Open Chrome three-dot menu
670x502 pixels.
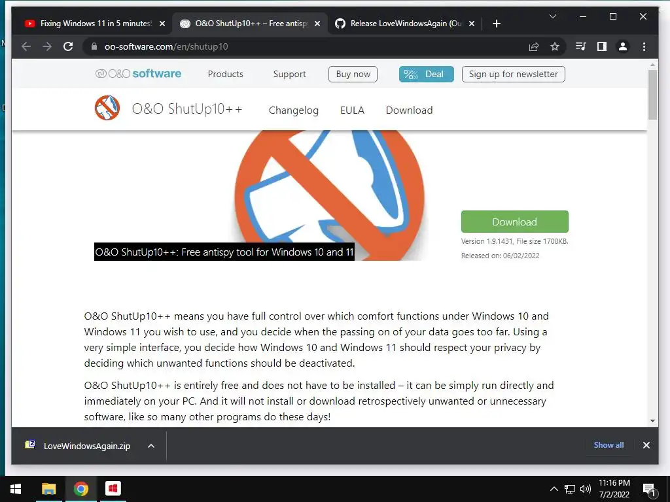click(x=644, y=46)
